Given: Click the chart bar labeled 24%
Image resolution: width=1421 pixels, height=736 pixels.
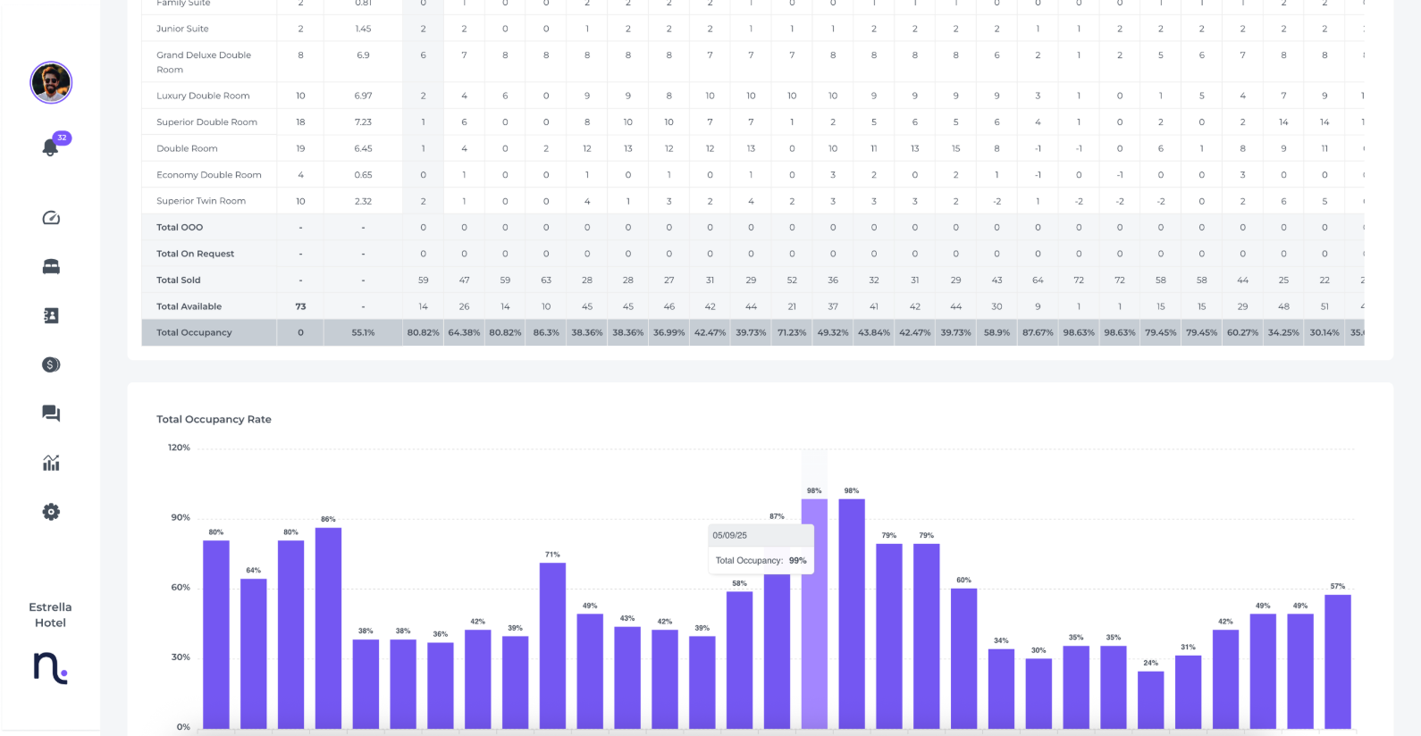Looking at the screenshot, I should pyautogui.click(x=1150, y=699).
